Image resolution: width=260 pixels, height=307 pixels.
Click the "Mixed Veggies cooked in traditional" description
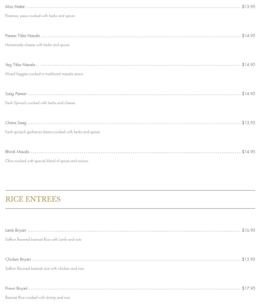[44, 74]
